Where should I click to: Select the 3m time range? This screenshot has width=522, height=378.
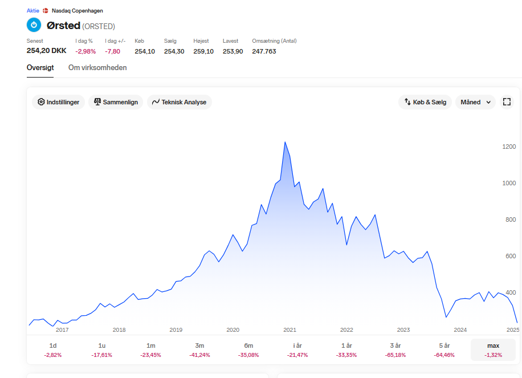200,349
